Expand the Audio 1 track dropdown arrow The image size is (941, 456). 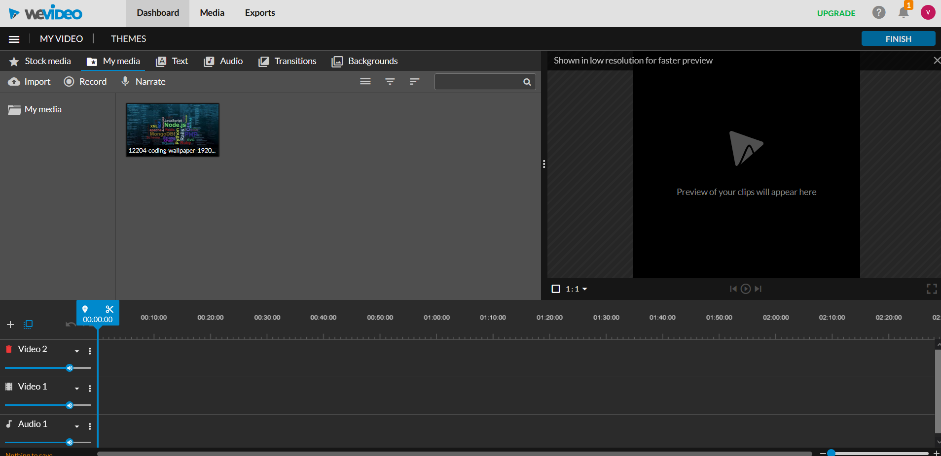coord(77,426)
